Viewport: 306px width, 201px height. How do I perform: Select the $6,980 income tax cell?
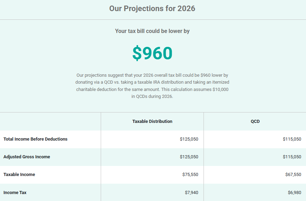(x=294, y=192)
